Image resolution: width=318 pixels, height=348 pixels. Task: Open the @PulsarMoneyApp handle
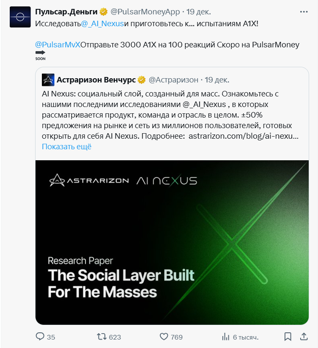145,12
